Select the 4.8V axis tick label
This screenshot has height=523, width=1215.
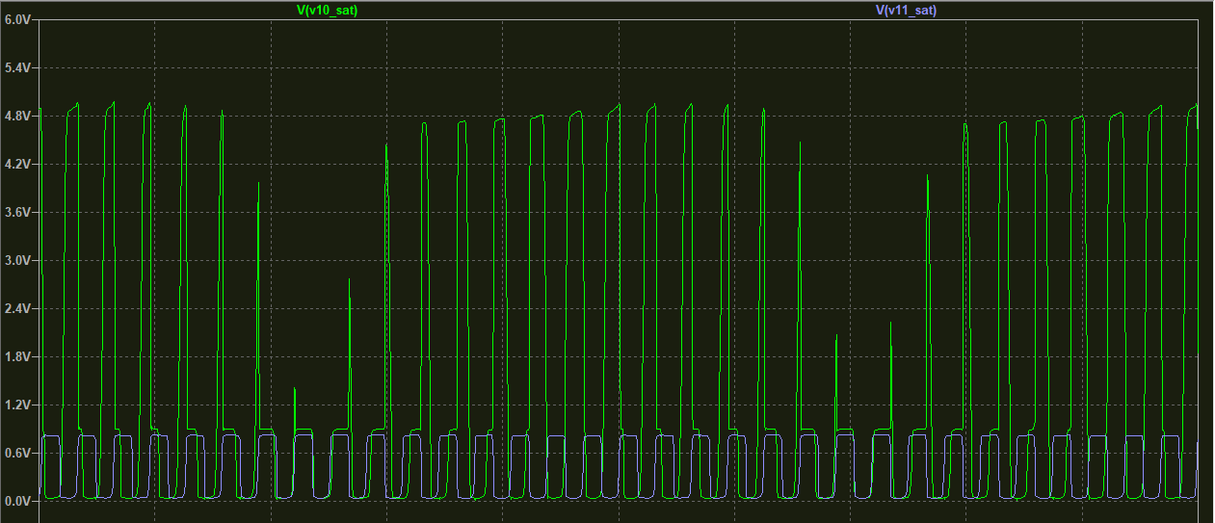pos(18,117)
